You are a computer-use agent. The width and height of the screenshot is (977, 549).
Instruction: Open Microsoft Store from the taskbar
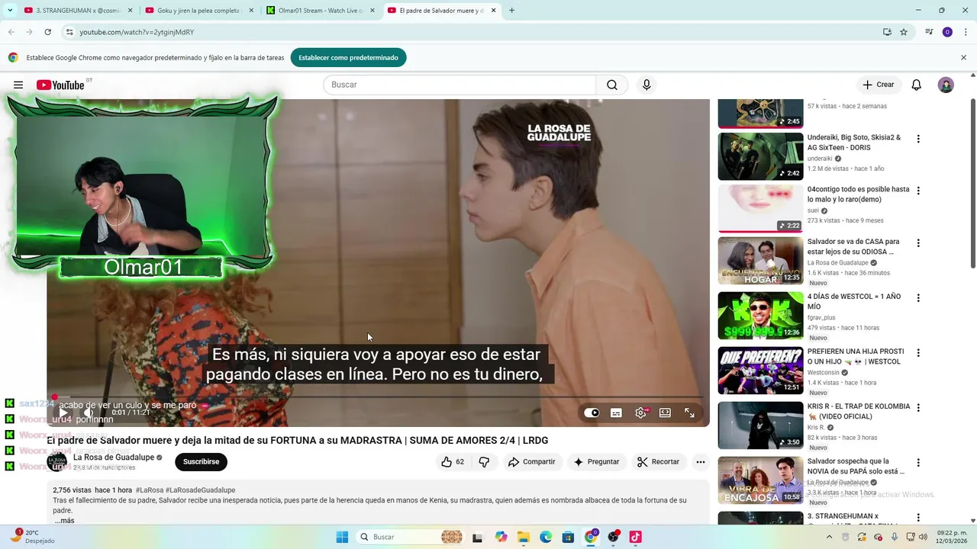pyautogui.click(x=568, y=537)
